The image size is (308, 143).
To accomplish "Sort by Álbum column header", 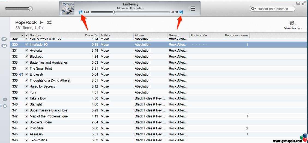I will (151, 35).
